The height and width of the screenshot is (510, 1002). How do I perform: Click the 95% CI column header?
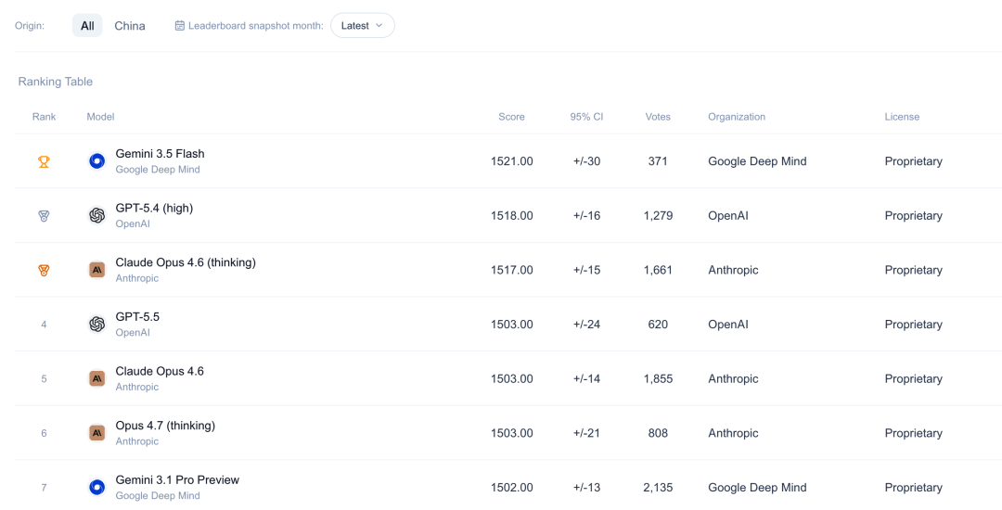tap(586, 117)
